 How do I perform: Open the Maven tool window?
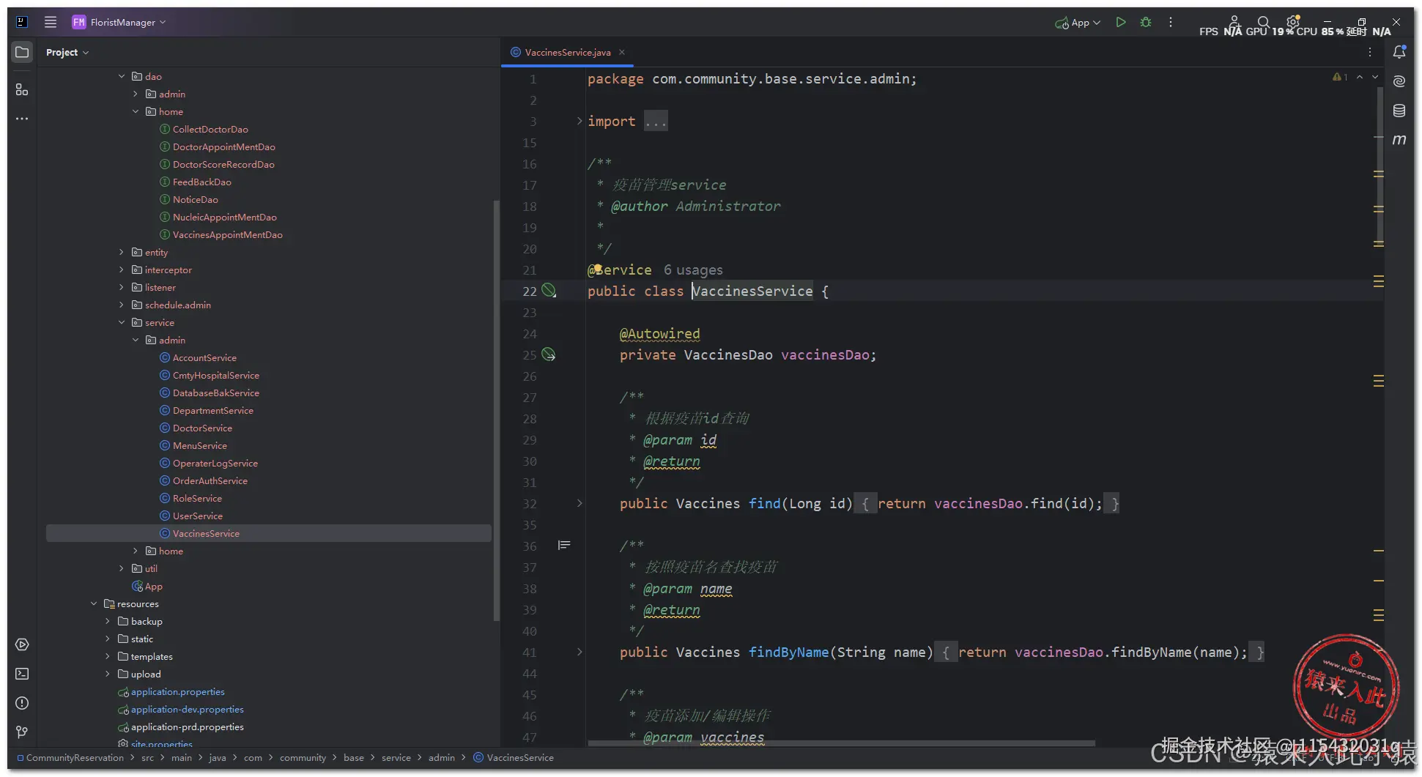[1399, 139]
